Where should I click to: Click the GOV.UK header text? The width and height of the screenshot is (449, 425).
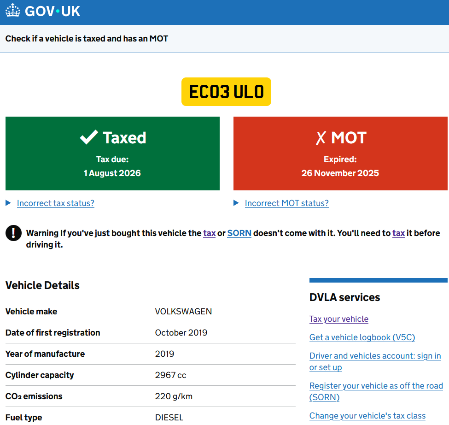(x=52, y=11)
